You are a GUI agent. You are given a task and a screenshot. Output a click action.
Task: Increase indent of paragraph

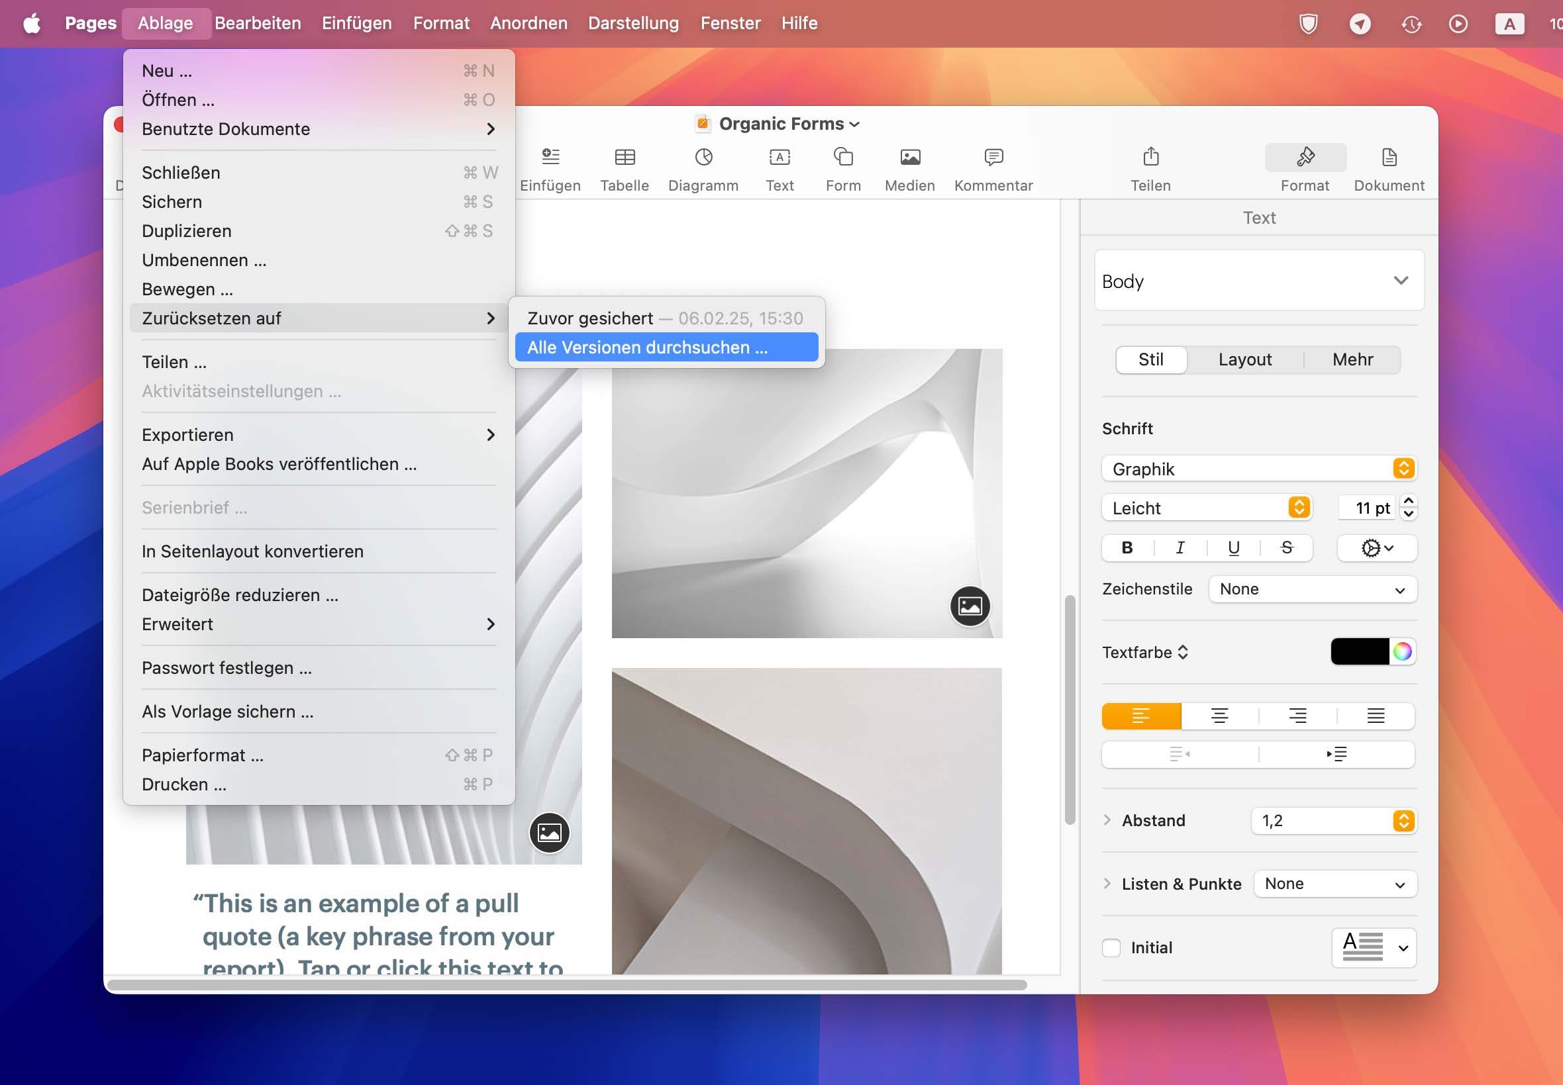point(1336,754)
